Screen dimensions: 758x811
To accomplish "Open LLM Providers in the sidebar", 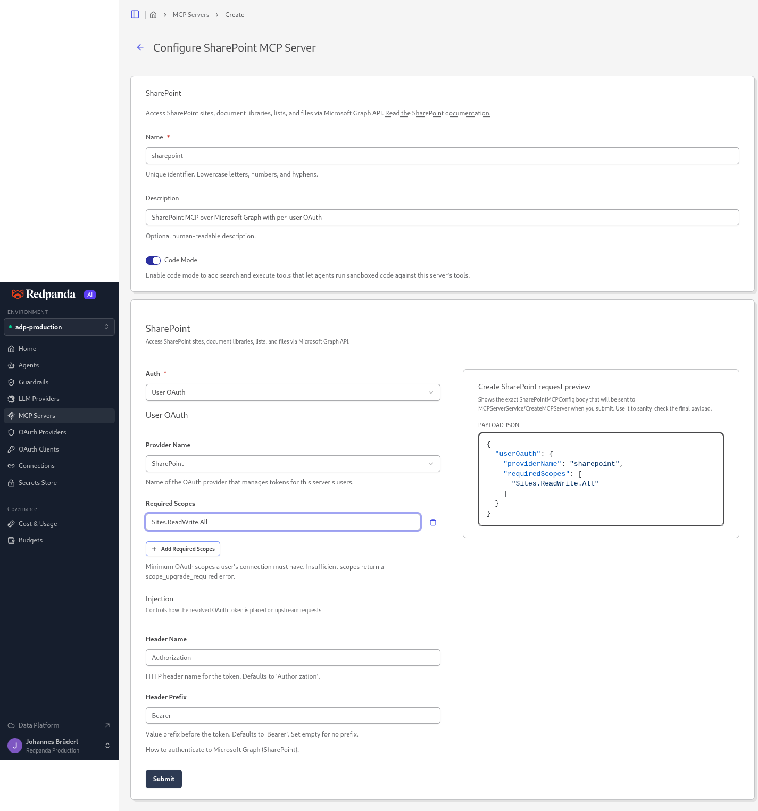I will (x=60, y=399).
